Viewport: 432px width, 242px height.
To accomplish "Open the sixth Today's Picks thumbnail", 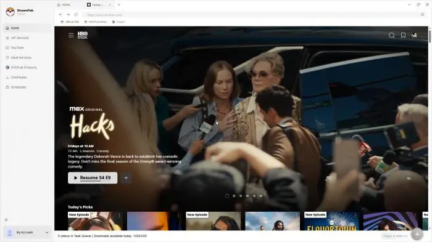I will pos(391,221).
